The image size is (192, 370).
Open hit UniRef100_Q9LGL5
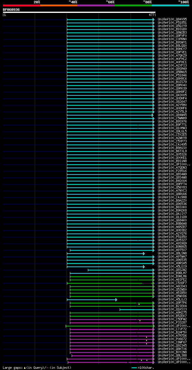click(x=172, y=131)
